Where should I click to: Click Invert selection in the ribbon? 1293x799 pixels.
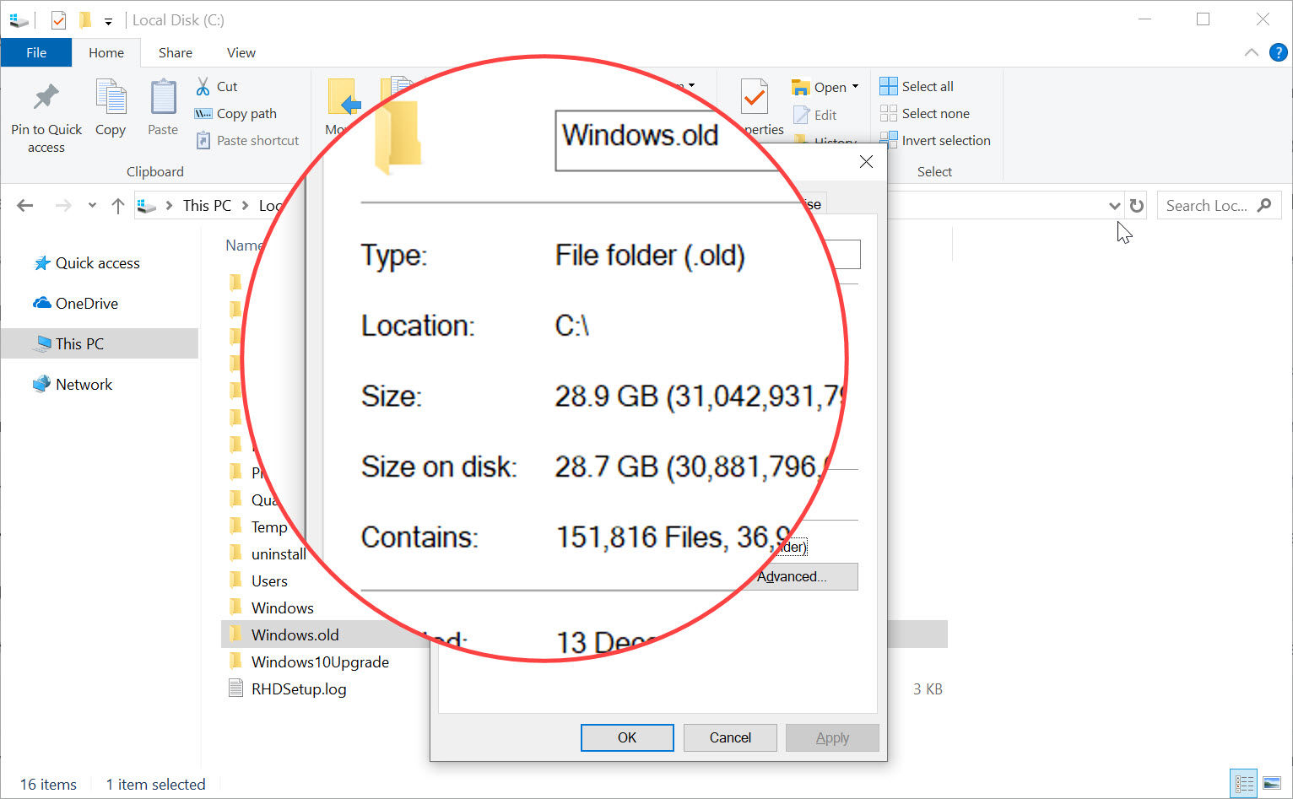(935, 140)
